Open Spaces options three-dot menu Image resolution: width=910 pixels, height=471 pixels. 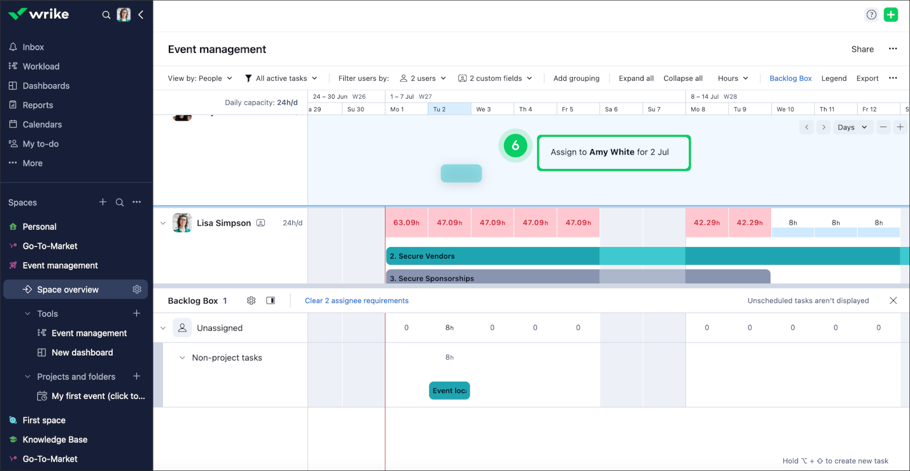click(x=136, y=202)
